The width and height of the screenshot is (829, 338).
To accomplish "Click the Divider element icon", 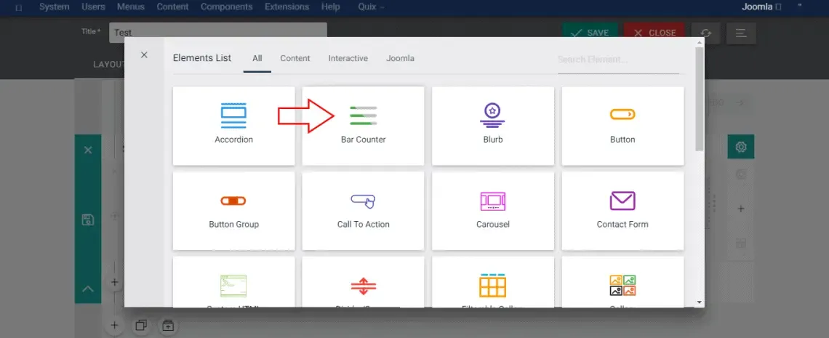I will tap(363, 286).
